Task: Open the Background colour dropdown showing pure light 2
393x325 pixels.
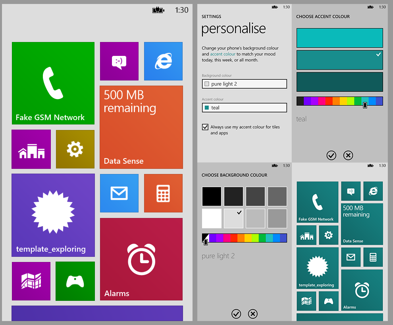Action: pyautogui.click(x=244, y=84)
